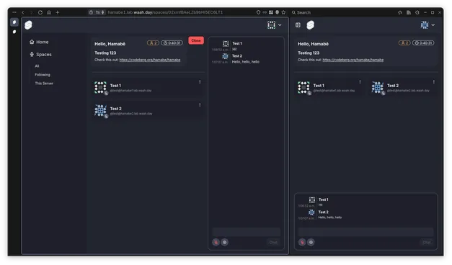The width and height of the screenshot is (452, 265).
Task: Go back using browser back arrow
Action: (x=23, y=12)
